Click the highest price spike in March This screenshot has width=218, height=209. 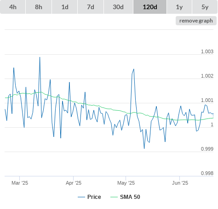click(40, 57)
